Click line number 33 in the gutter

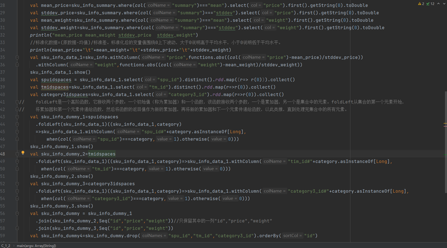pyautogui.click(x=3, y=42)
